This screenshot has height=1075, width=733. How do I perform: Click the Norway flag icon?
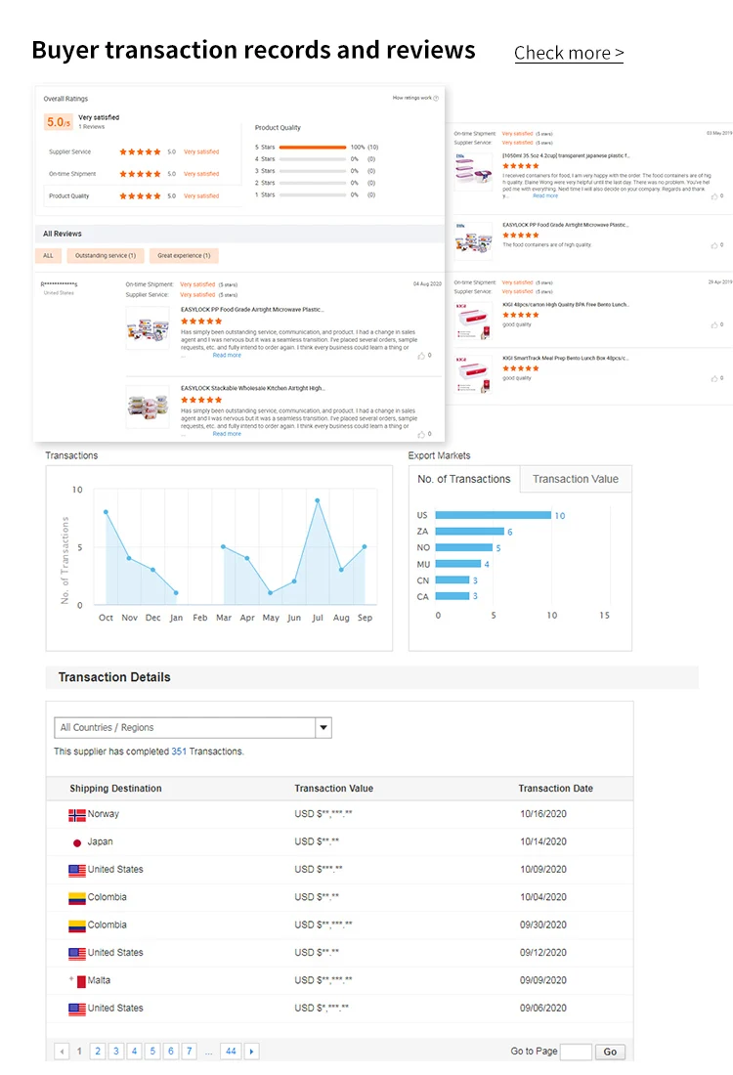(x=77, y=815)
